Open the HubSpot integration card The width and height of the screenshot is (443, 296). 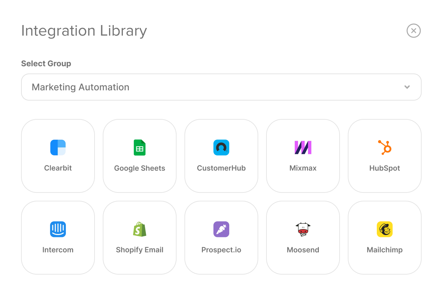385,156
